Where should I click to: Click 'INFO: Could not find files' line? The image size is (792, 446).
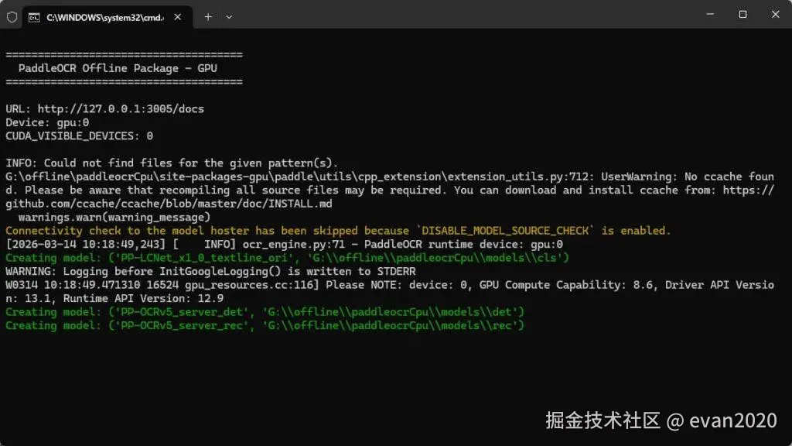click(x=172, y=163)
